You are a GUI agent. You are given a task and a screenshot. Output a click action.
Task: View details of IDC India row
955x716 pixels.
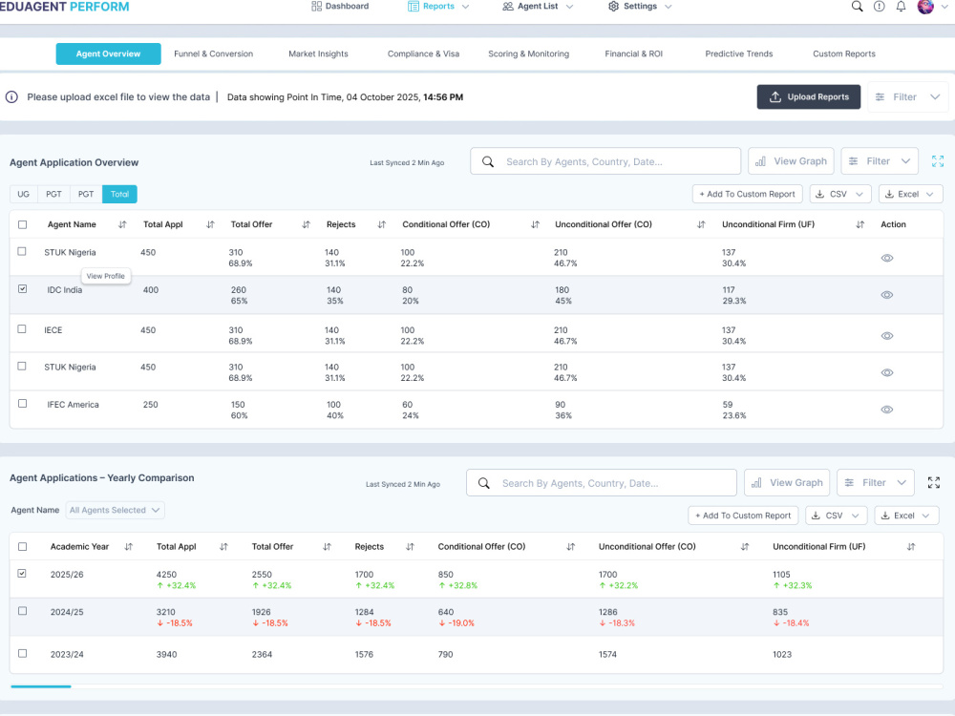[887, 295]
